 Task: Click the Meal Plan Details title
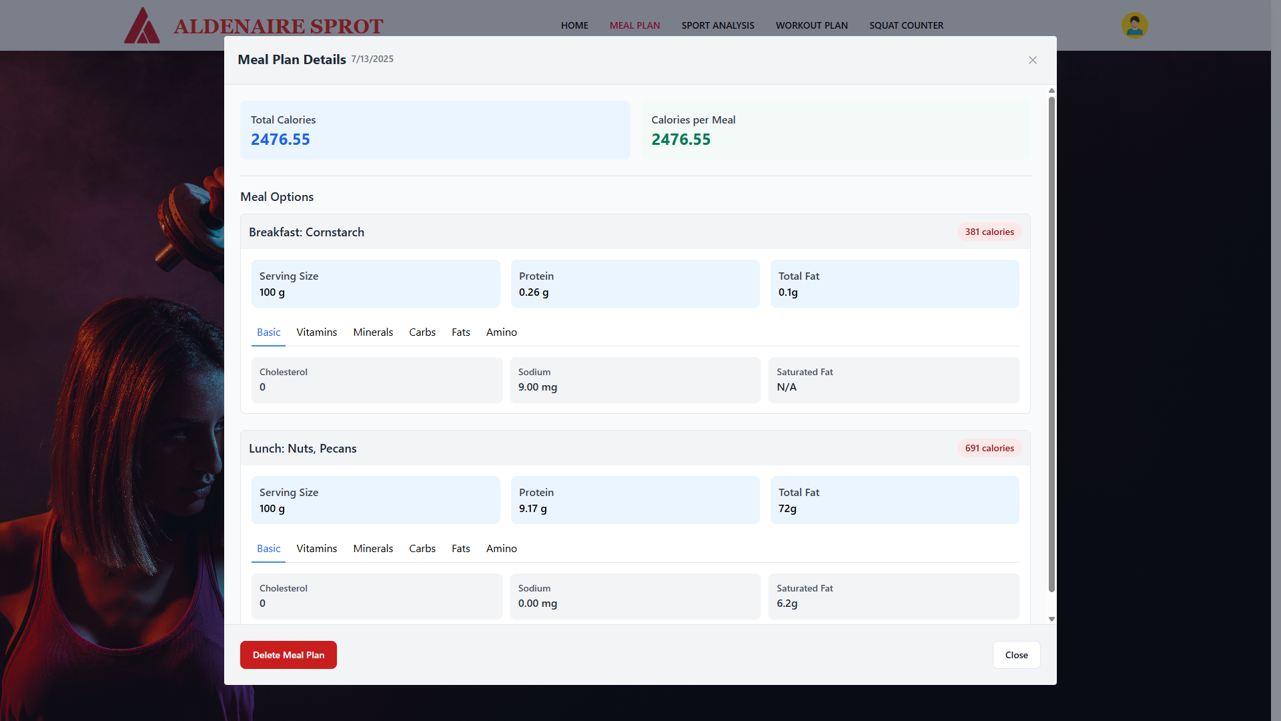coord(292,59)
